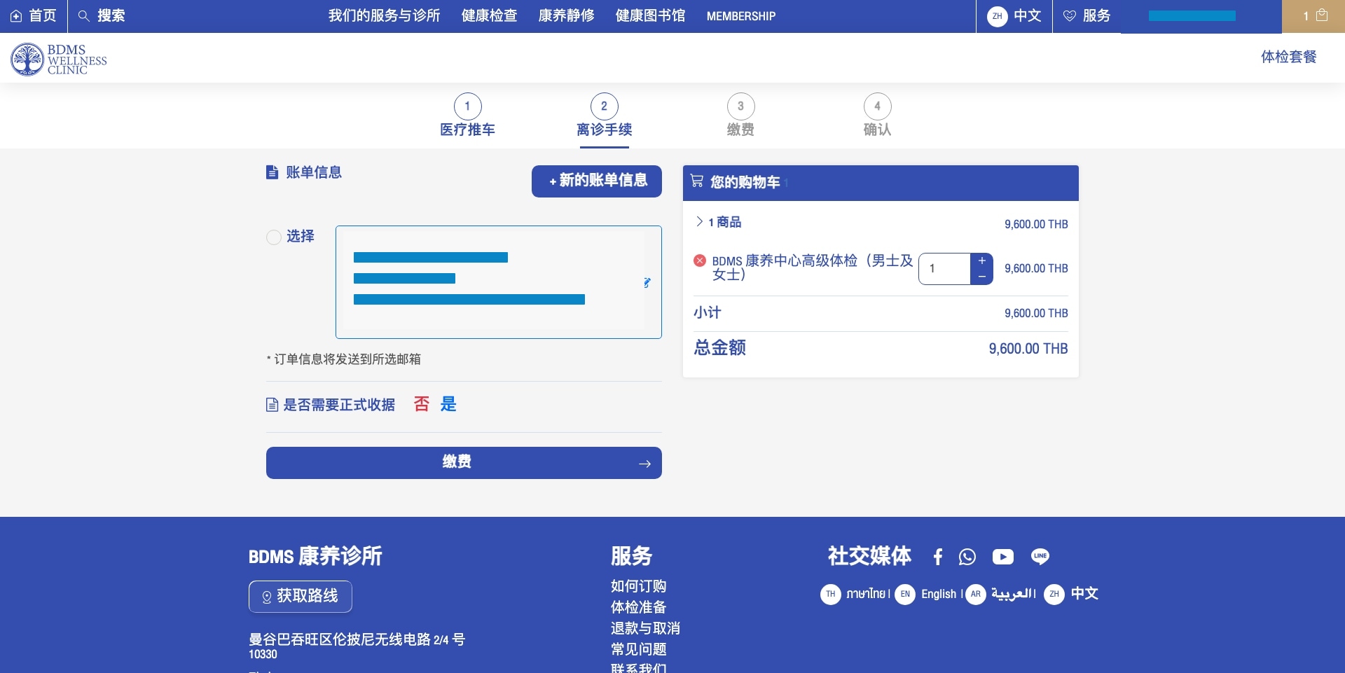Click the home icon in top bar
1345x673 pixels.
(x=16, y=16)
